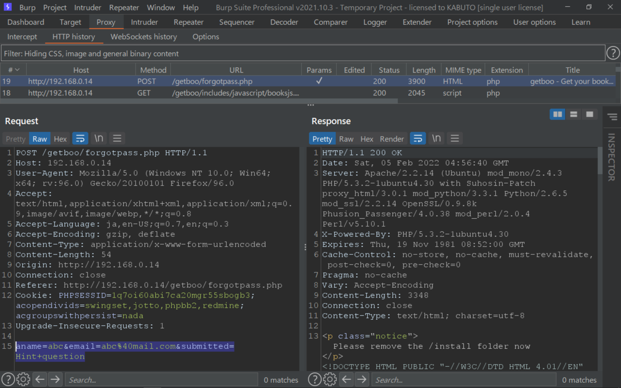Toggle request line wrap icon
Screen dimensions: 621x388
(x=80, y=138)
